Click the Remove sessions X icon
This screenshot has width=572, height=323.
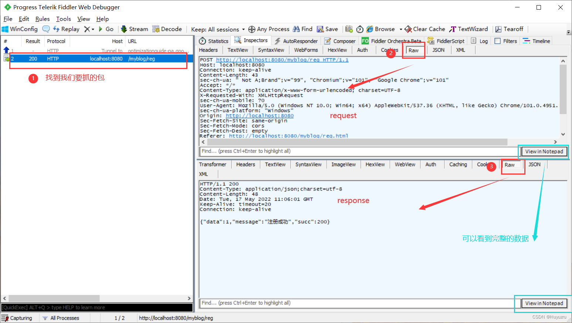click(x=87, y=29)
